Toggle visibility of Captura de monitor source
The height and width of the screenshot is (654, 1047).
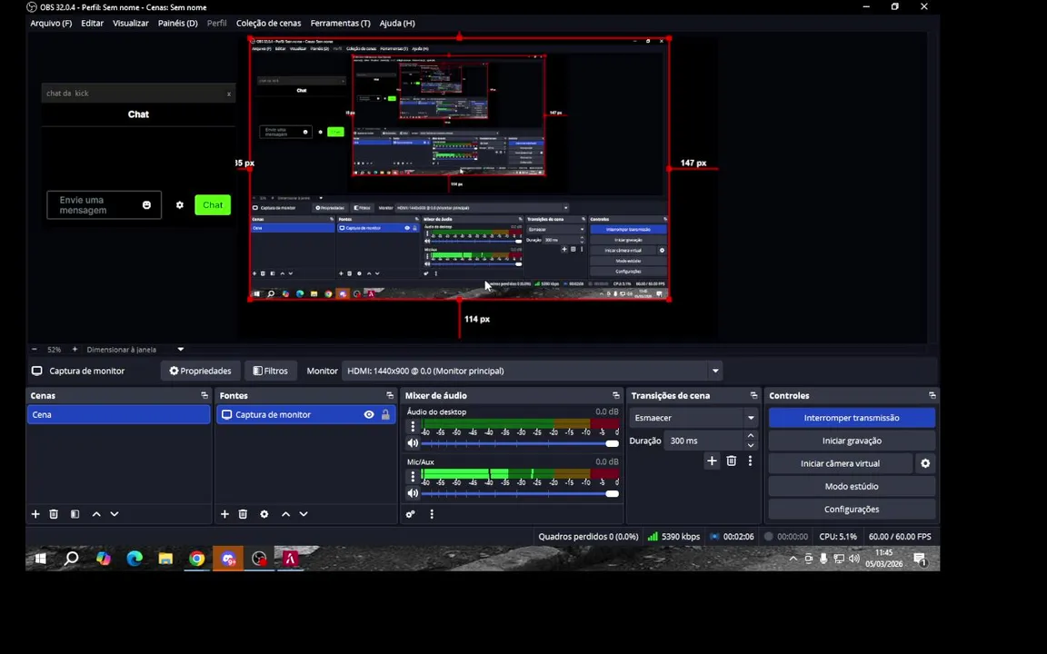369,414
